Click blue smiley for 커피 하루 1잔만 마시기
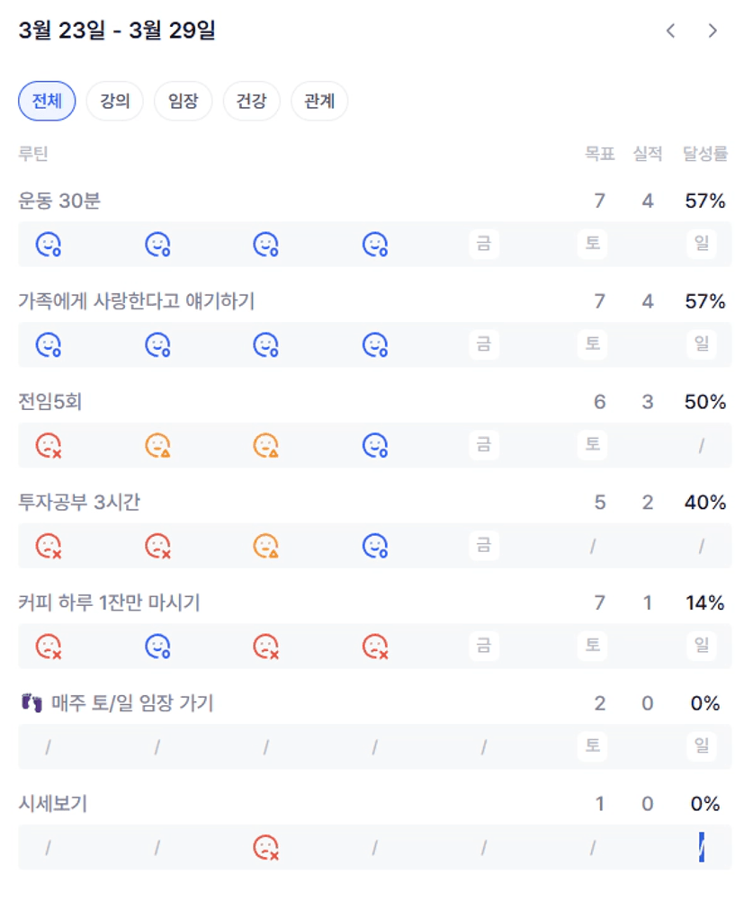 157,646
